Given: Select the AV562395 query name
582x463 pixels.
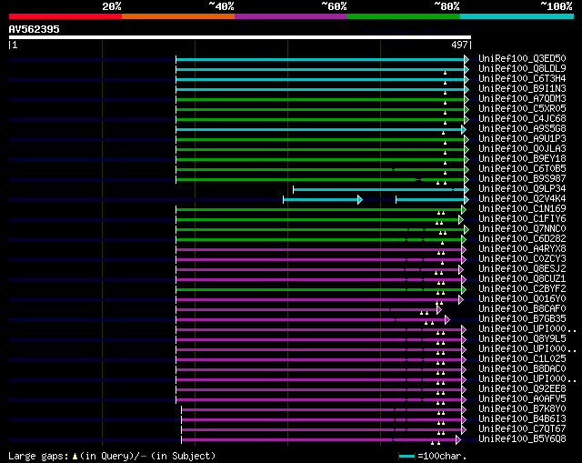Looking at the screenshot, I should (35, 29).
